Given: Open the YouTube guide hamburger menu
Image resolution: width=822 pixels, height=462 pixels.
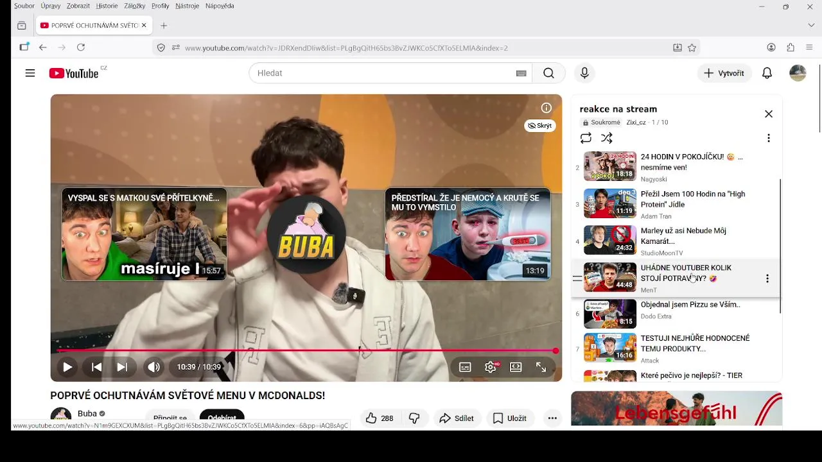Looking at the screenshot, I should pos(30,73).
